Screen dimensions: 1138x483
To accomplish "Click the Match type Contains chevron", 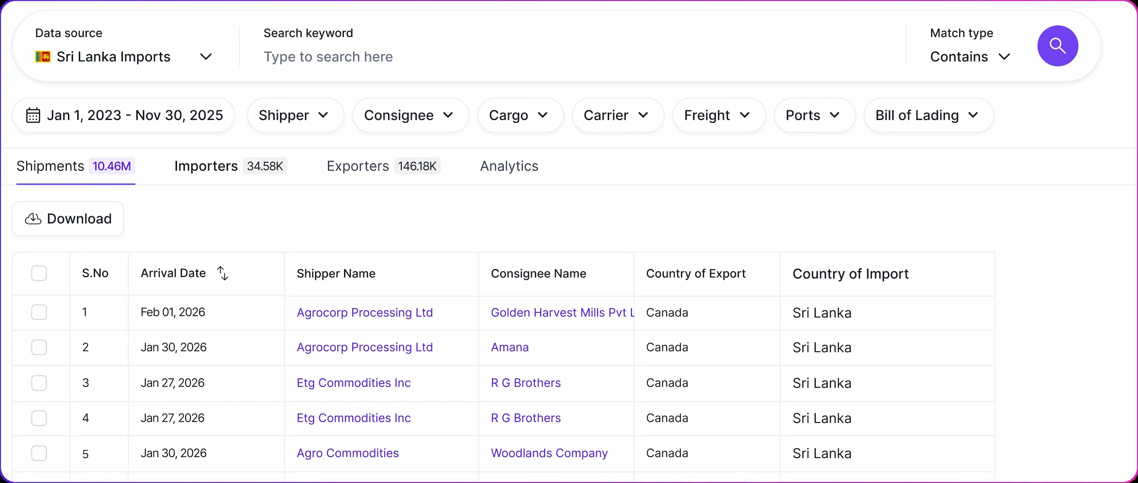I will (1004, 57).
